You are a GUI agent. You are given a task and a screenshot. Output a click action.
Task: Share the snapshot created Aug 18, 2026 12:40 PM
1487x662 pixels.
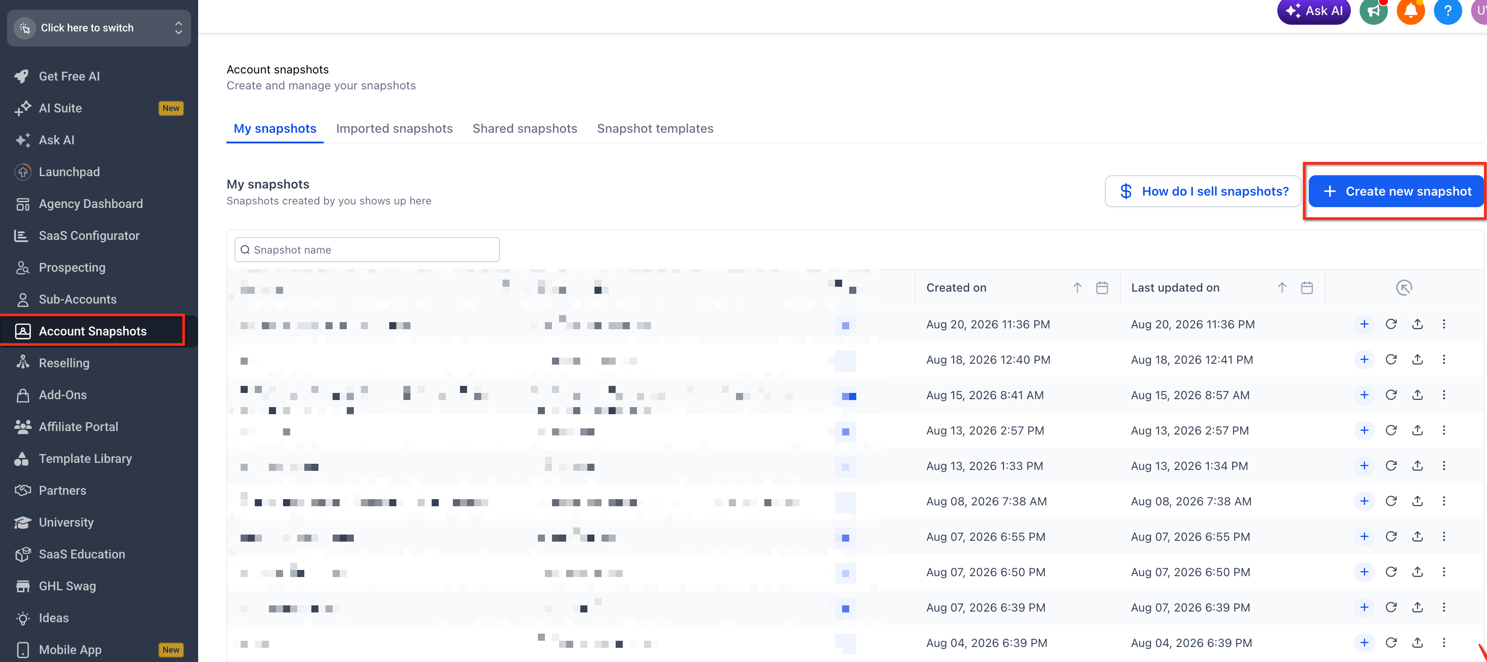[x=1417, y=359]
